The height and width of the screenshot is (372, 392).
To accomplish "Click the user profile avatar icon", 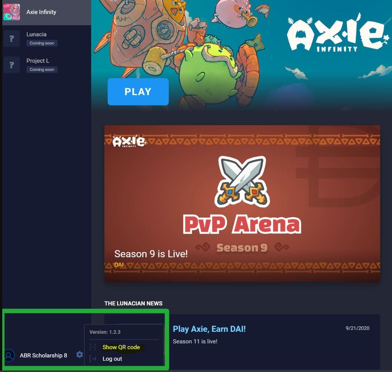I will [9, 355].
